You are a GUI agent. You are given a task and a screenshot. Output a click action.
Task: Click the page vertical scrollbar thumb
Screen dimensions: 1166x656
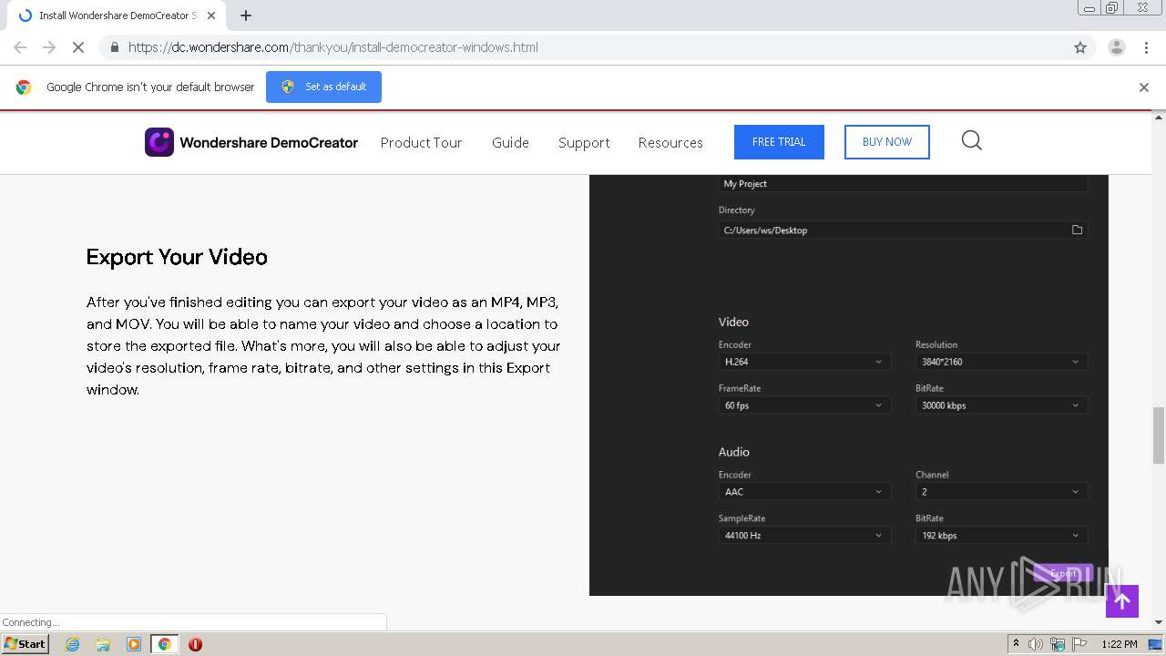point(1159,436)
